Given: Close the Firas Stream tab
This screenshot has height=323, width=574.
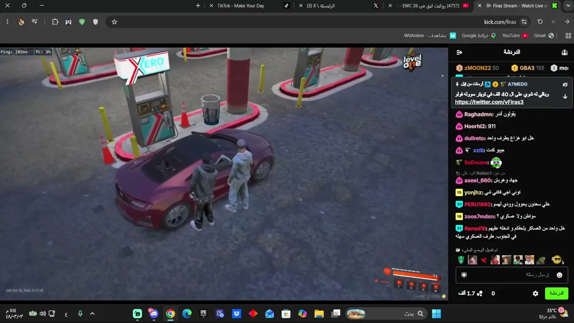Looking at the screenshot, I should [480, 6].
